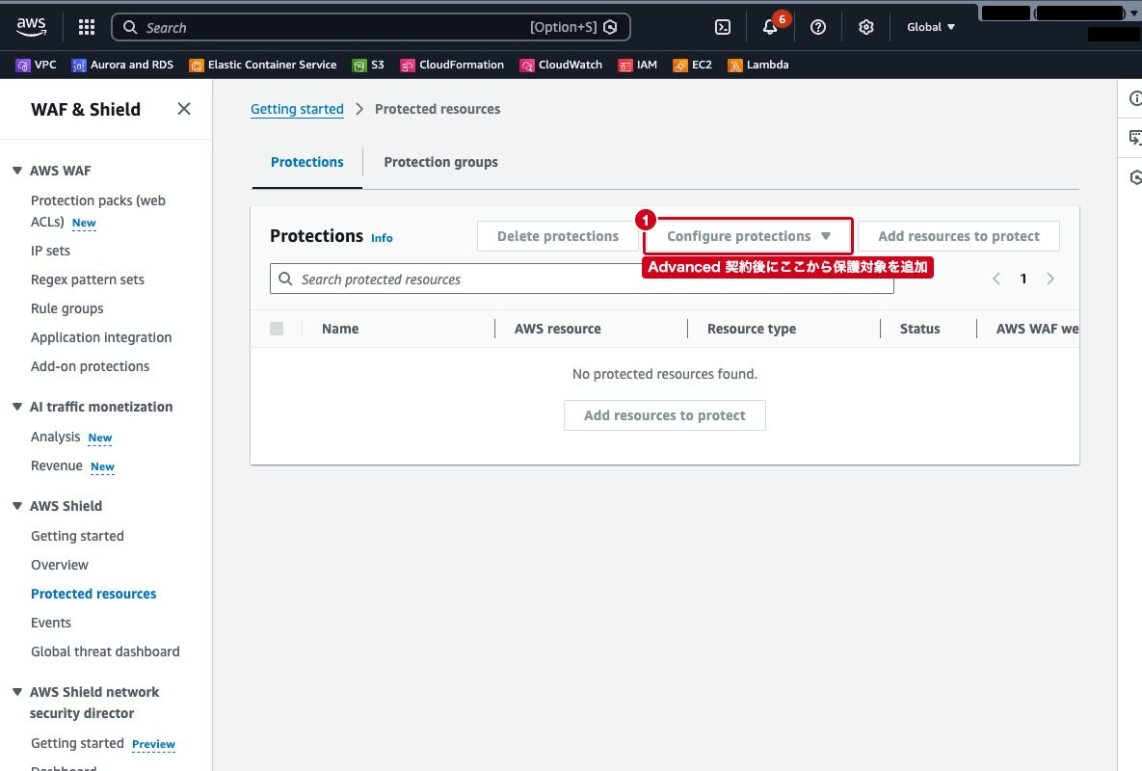The image size is (1142, 771).
Task: Go to the previous results page arrow
Action: click(x=996, y=279)
